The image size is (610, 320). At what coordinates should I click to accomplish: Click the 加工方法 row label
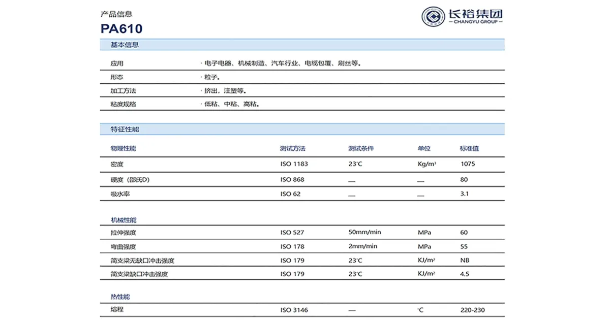pos(124,91)
